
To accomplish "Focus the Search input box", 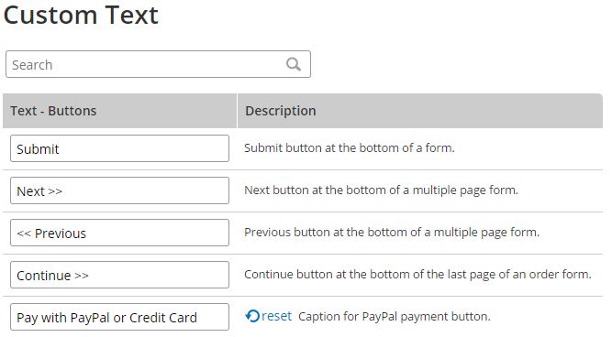I will (158, 64).
